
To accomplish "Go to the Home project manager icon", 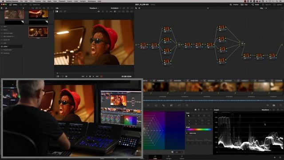I will coord(275,157).
